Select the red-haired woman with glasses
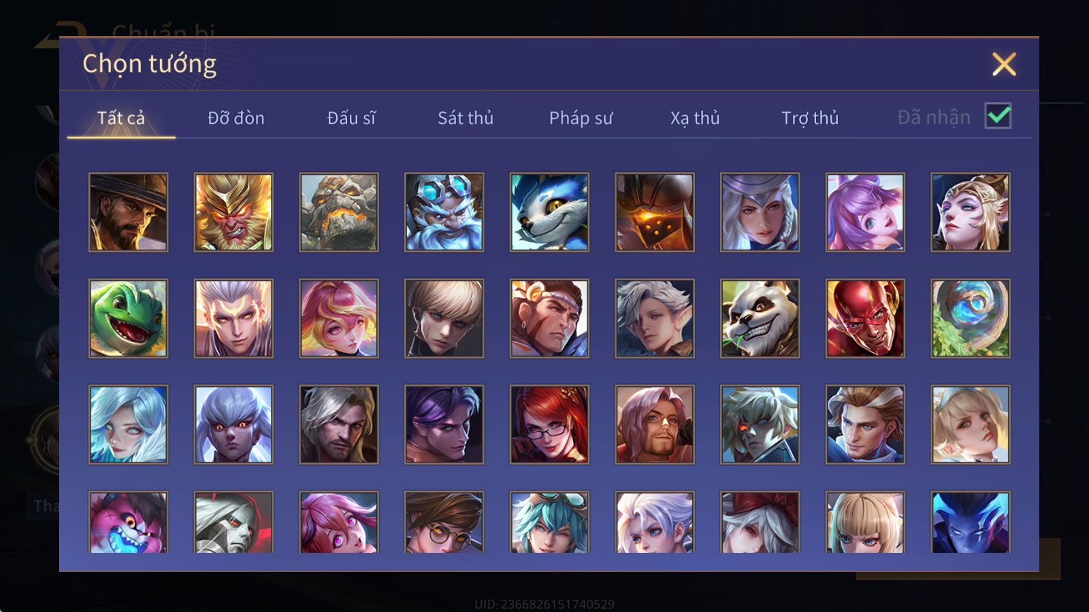The height and width of the screenshot is (612, 1089). point(549,424)
